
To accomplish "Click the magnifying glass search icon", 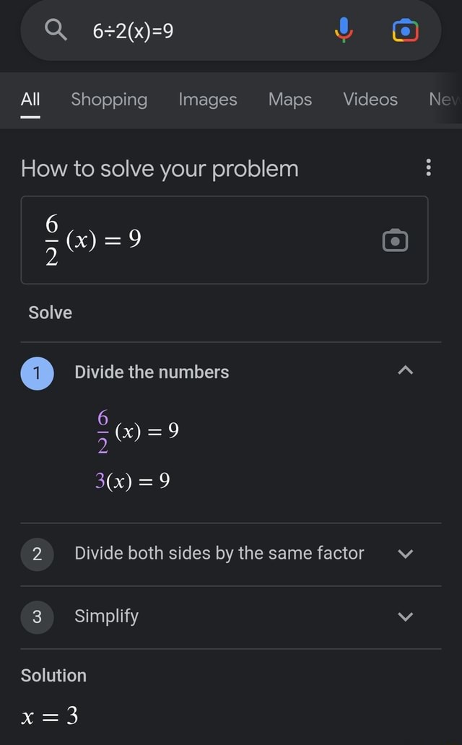I will 56,30.
